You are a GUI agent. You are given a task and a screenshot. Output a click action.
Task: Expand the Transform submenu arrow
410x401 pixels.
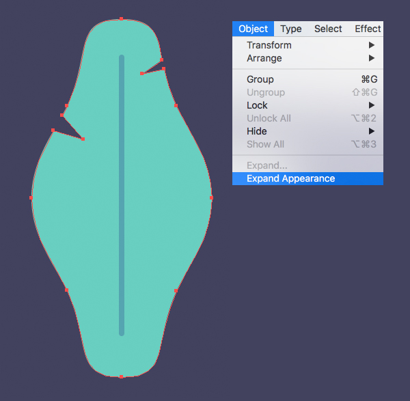pos(372,45)
